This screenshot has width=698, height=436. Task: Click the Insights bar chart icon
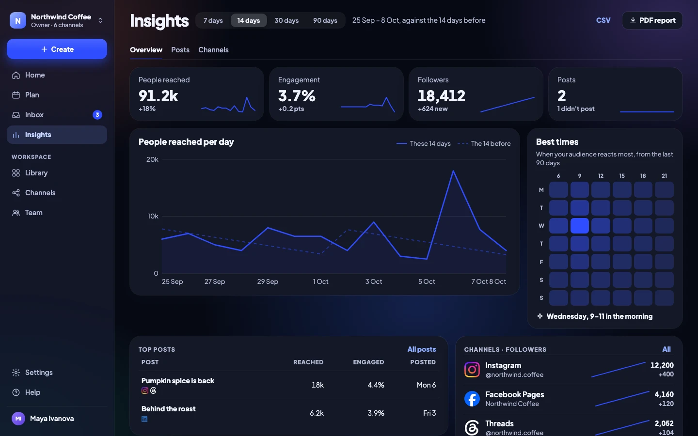click(16, 135)
